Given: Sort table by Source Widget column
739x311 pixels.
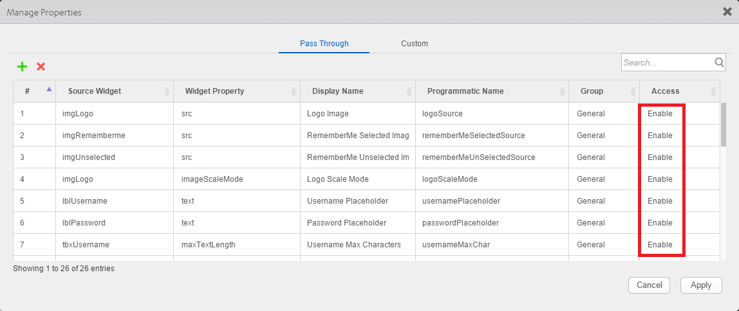Looking at the screenshot, I should (x=95, y=91).
